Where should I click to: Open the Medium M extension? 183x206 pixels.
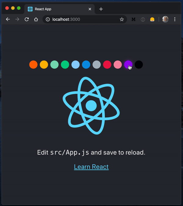pyautogui.click(x=133, y=19)
